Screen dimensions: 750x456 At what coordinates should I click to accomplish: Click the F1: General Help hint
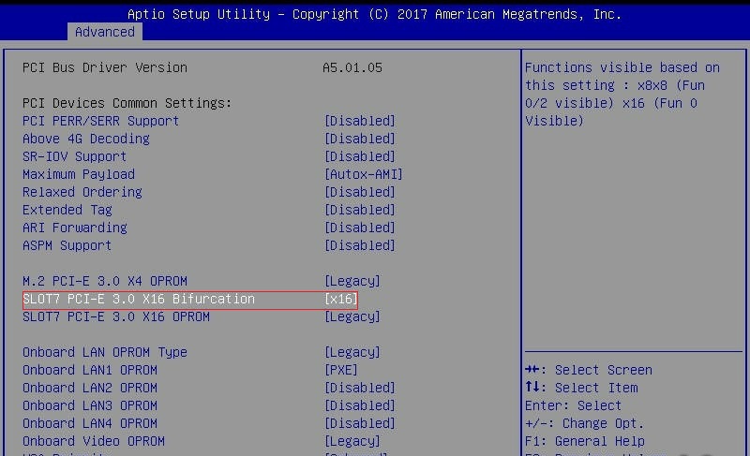(x=585, y=441)
